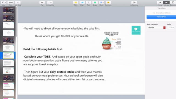Insert a Chart
This screenshot has height=99, width=176.
[x=82, y=2]
